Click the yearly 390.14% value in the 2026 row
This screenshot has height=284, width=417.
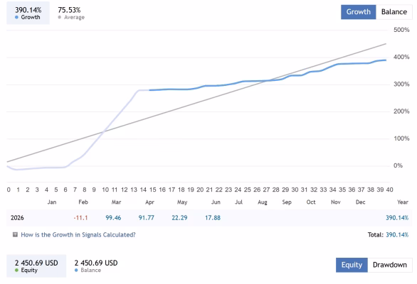pos(397,218)
